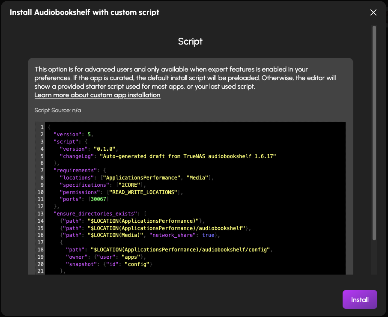
Task: Click line number 21 in editor gutter
Action: (41, 271)
